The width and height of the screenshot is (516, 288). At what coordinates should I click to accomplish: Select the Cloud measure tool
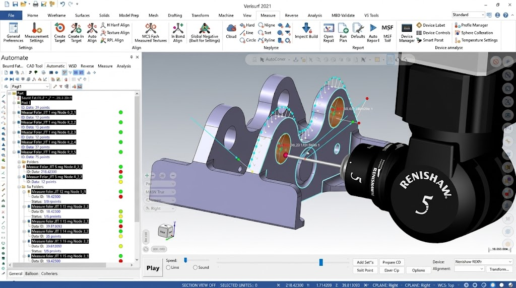click(x=231, y=32)
